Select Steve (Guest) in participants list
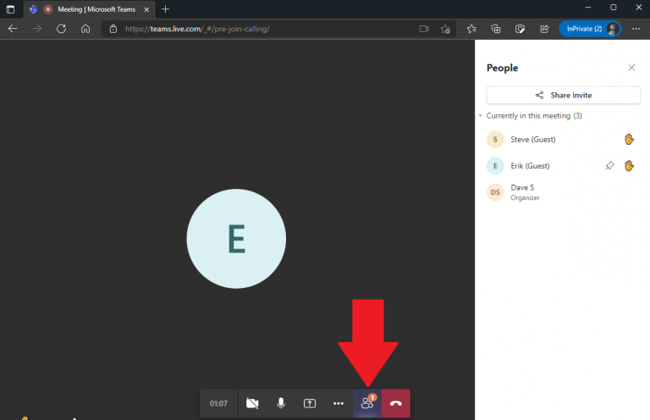Image resolution: width=650 pixels, height=420 pixels. click(562, 140)
